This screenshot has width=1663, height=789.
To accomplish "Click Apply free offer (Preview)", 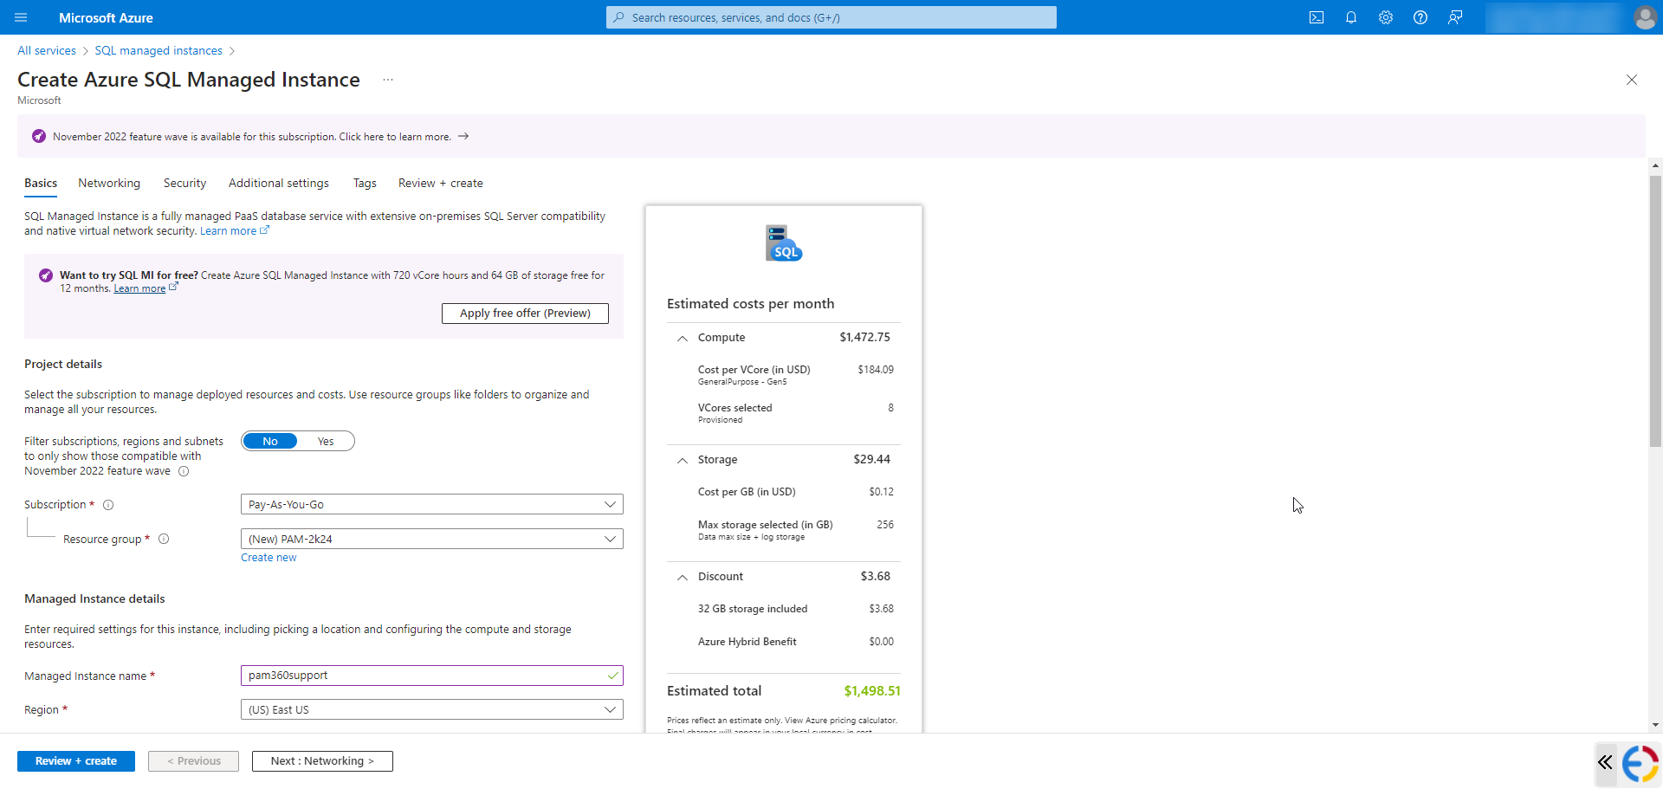I will coord(525,313).
